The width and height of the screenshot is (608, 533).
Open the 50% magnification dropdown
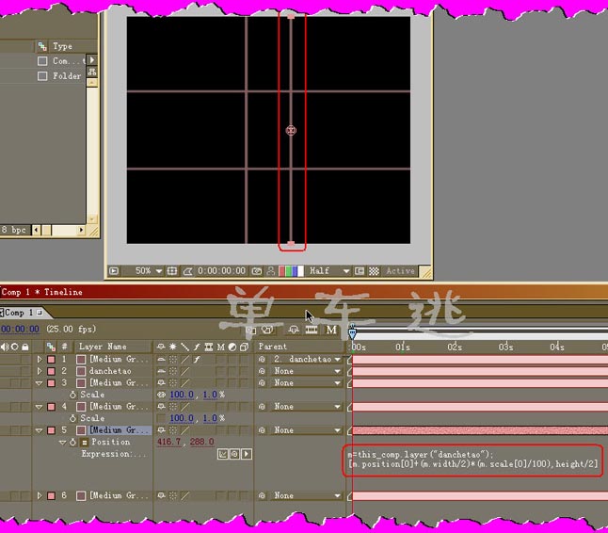(x=148, y=271)
